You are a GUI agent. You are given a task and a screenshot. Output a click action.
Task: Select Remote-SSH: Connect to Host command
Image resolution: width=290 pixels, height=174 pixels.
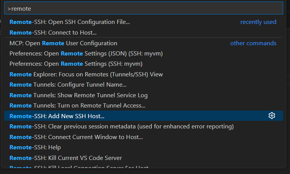(53, 33)
